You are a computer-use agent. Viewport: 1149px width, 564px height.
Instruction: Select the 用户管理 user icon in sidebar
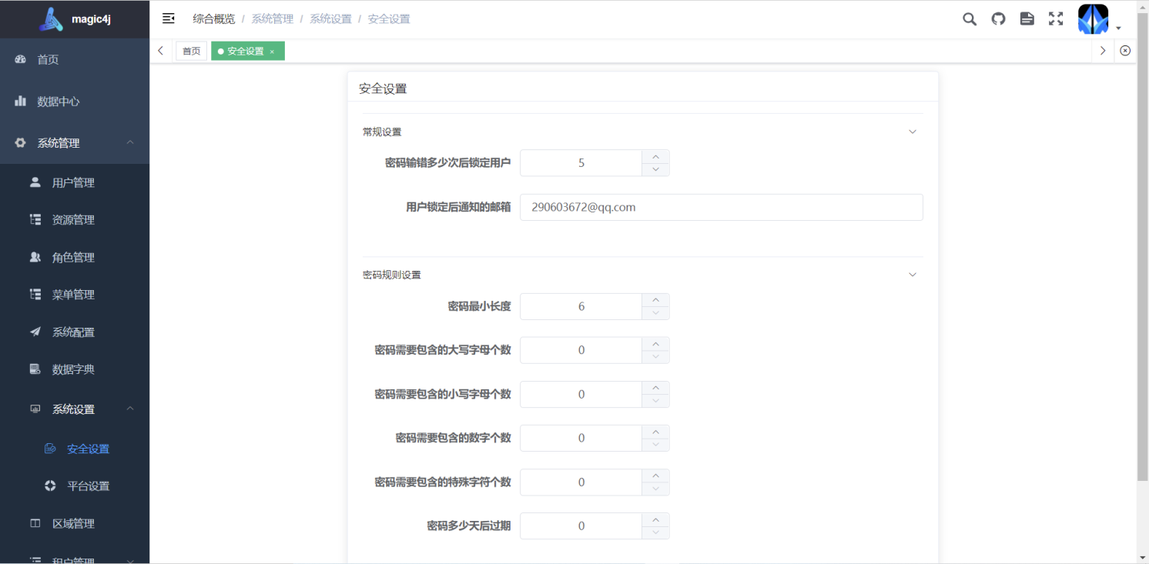coord(37,182)
